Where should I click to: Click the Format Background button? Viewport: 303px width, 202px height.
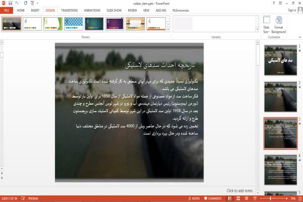[x=278, y=25]
